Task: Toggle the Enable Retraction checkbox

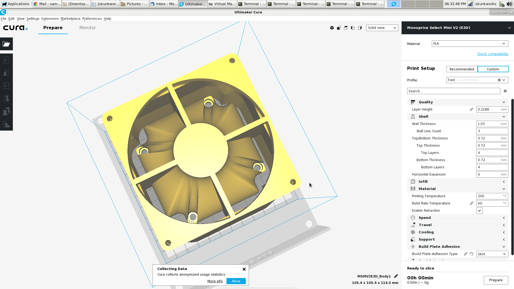Action: pos(479,211)
